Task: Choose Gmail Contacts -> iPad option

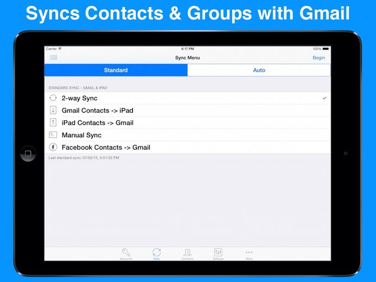Action: (x=188, y=111)
